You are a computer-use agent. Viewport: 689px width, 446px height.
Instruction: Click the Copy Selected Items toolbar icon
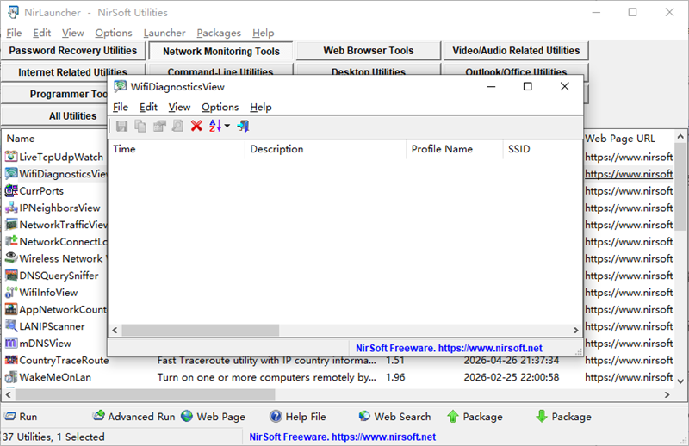pos(140,127)
